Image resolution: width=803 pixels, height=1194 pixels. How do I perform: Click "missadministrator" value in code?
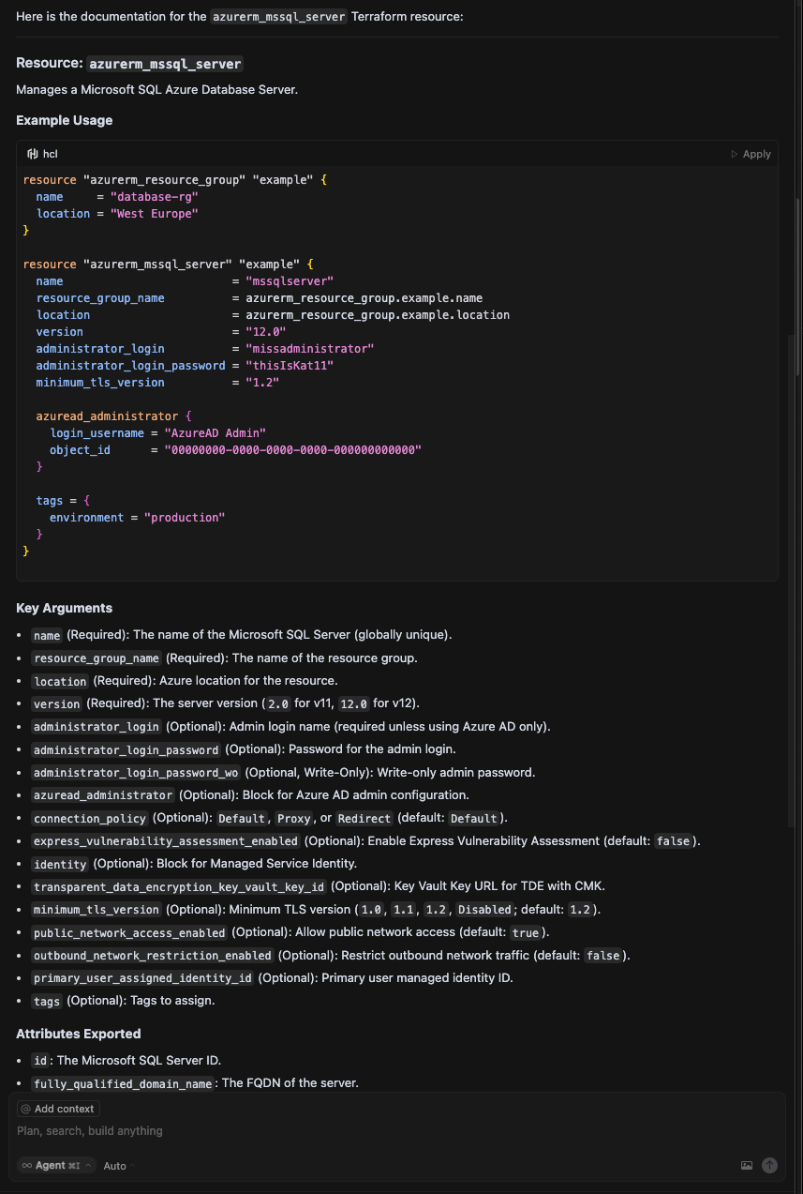[x=309, y=349]
